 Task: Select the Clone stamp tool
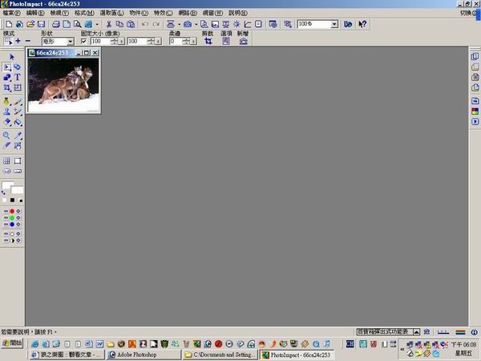coord(6,112)
